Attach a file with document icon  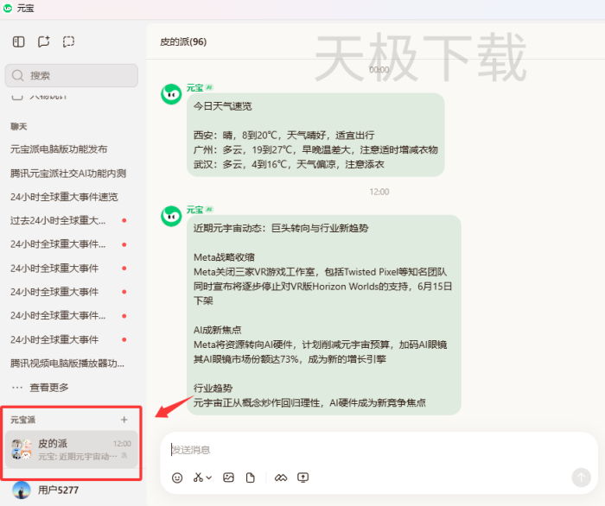pos(251,478)
